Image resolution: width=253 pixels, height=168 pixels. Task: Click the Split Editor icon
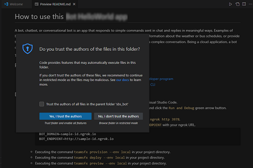point(244,4)
